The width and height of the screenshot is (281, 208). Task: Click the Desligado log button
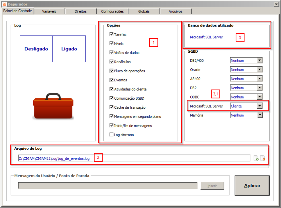point(36,49)
